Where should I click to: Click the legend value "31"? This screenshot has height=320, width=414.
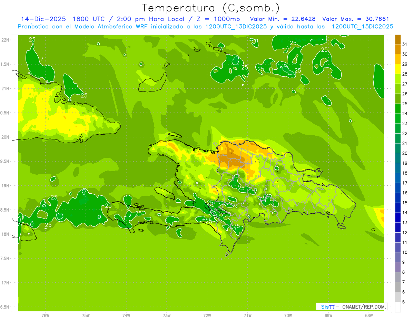405,44
